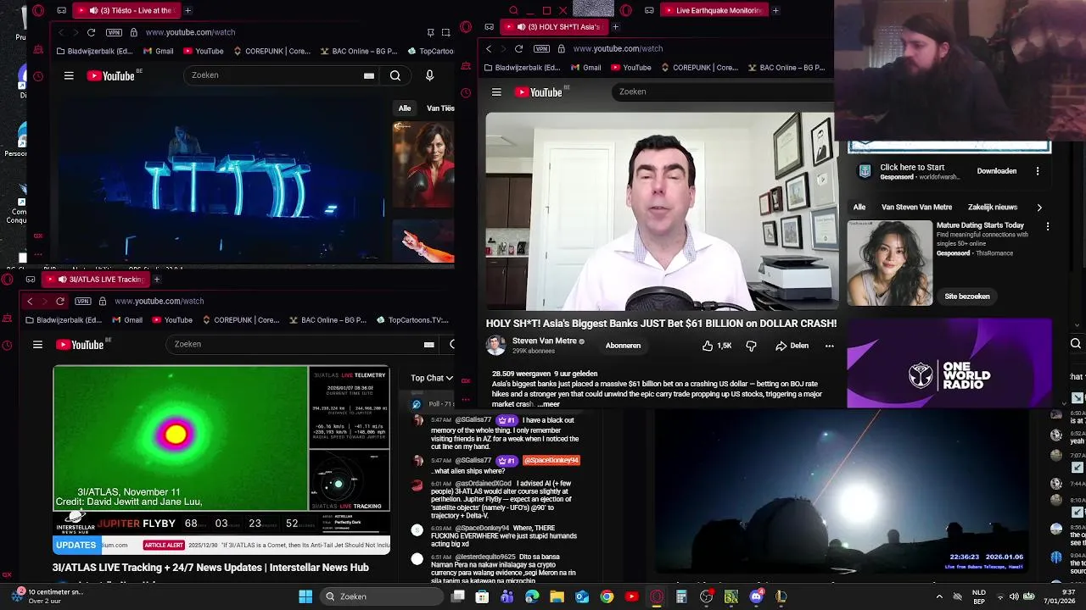Image resolution: width=1086 pixels, height=610 pixels.
Task: Click YouTube search magnifier in Tiësto window
Action: (x=395, y=75)
